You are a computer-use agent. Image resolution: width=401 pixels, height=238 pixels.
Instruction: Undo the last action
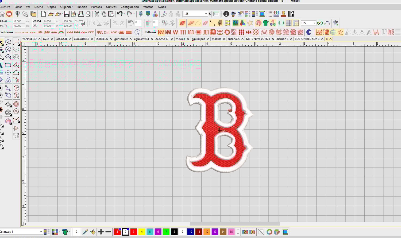pyautogui.click(x=119, y=14)
